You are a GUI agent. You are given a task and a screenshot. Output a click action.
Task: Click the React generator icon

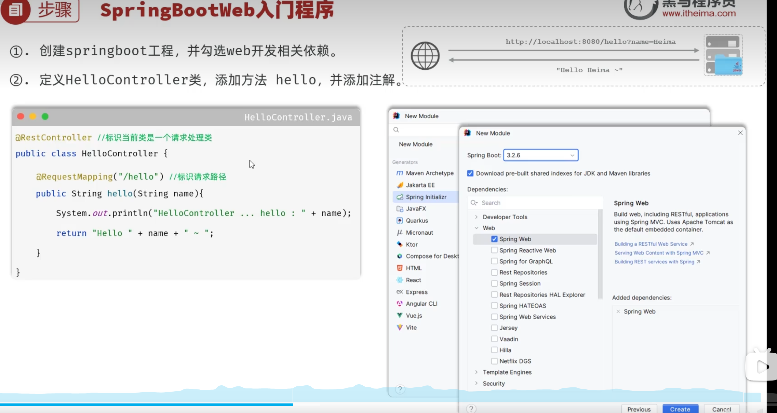(400, 280)
